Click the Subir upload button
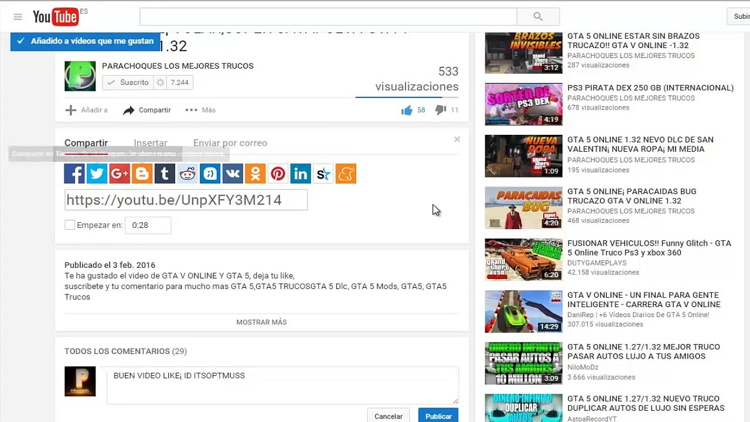The height and width of the screenshot is (422, 750). coord(739,16)
